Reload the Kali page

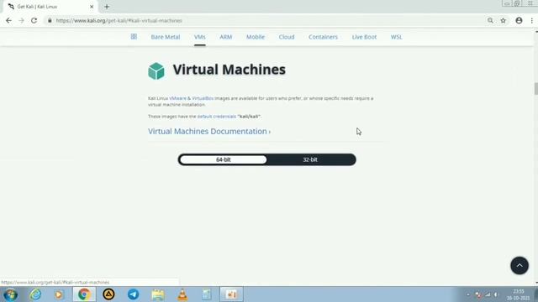click(34, 20)
